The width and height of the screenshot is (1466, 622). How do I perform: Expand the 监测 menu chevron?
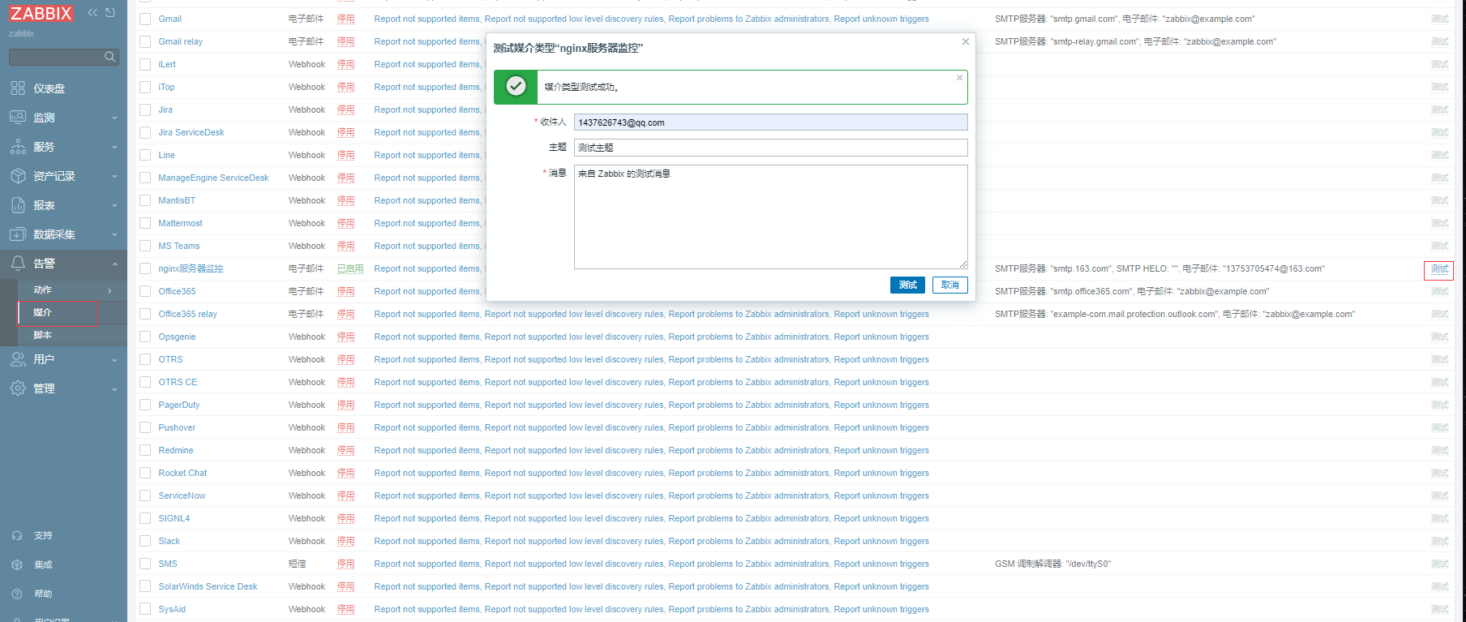114,118
